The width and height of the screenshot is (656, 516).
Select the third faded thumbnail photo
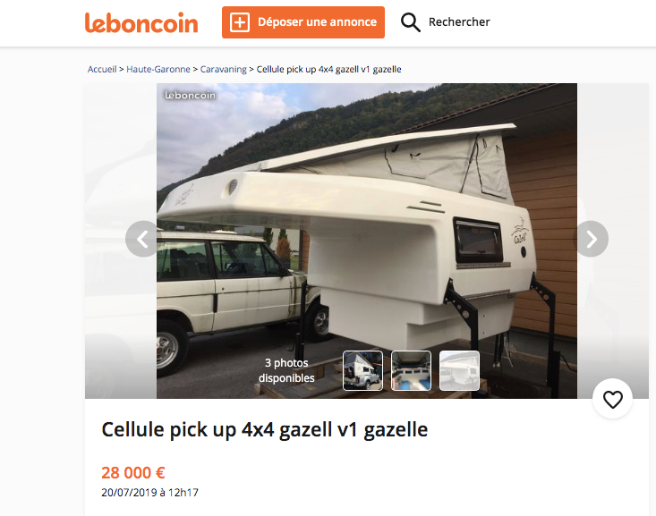(x=459, y=370)
